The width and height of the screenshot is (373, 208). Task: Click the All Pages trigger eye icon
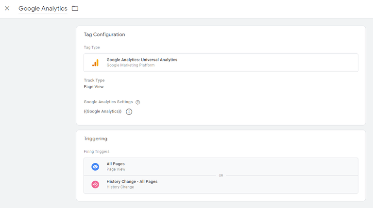95,167
